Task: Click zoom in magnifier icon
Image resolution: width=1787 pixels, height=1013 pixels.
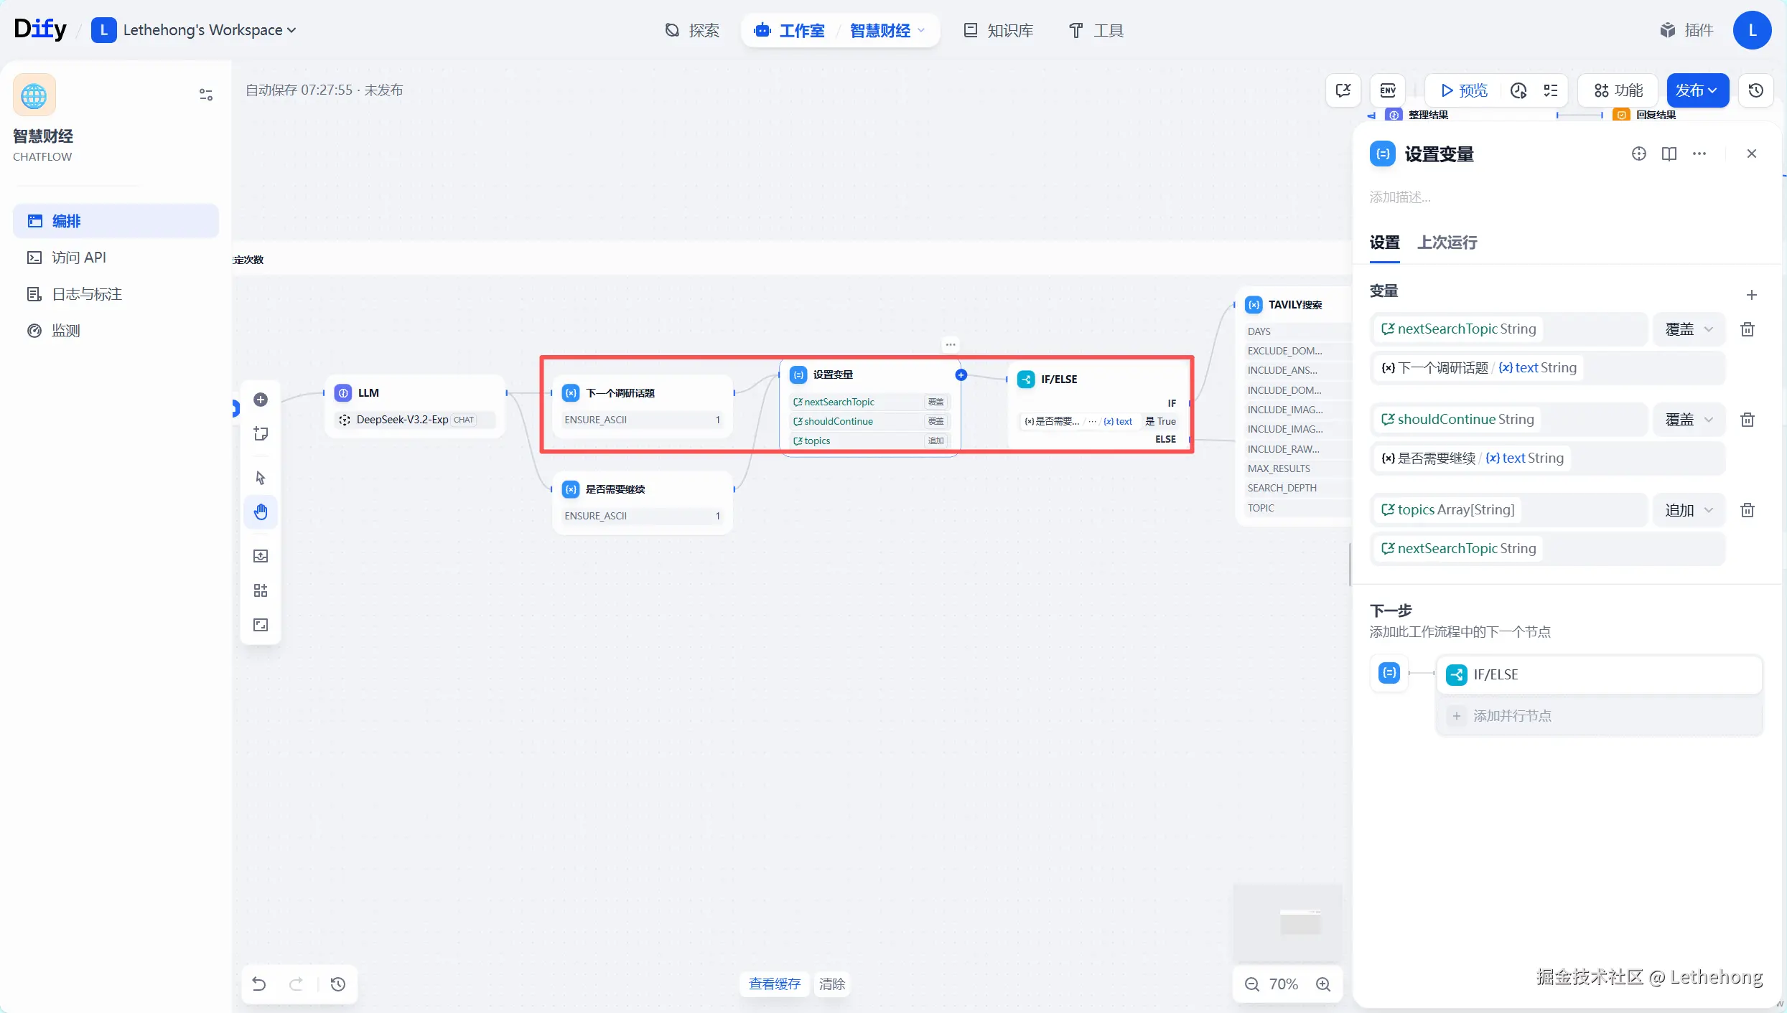Action: coord(1323,984)
